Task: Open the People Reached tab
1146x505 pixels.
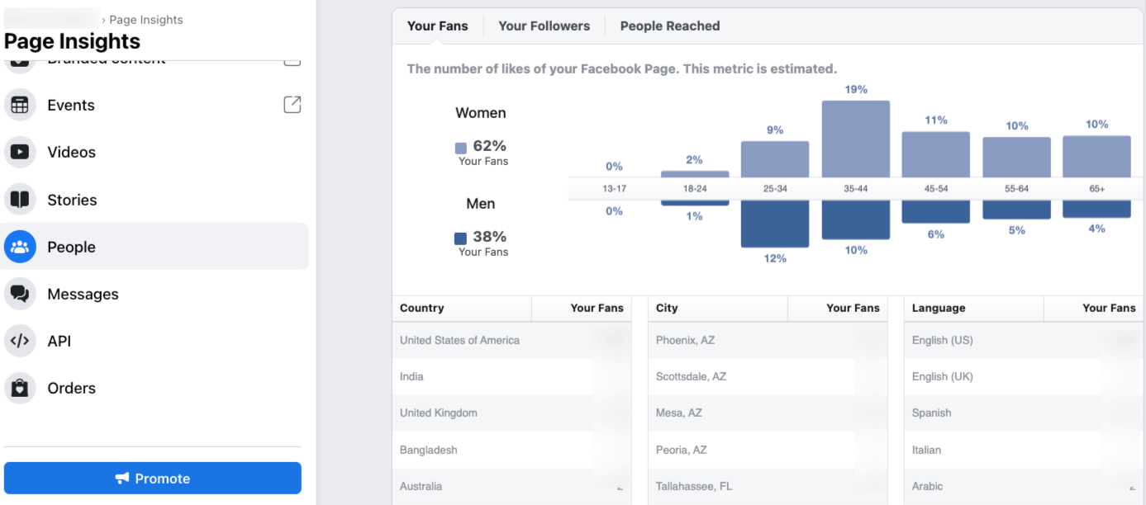Action: pyautogui.click(x=669, y=26)
